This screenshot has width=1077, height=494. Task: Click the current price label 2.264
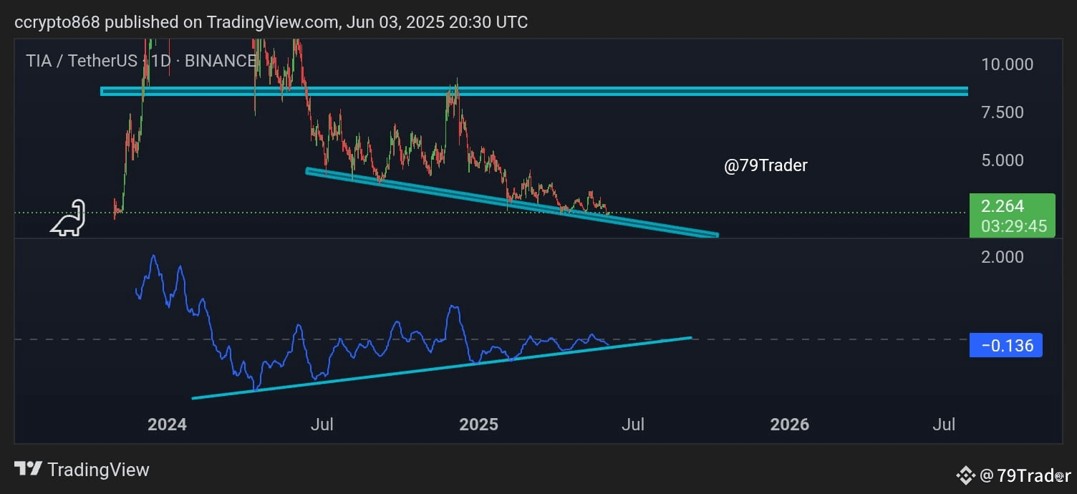click(1003, 206)
